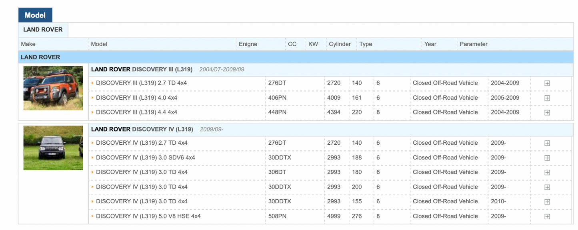Expand parameters for Discovery IV 306DT row
578x230 pixels.
(547, 173)
